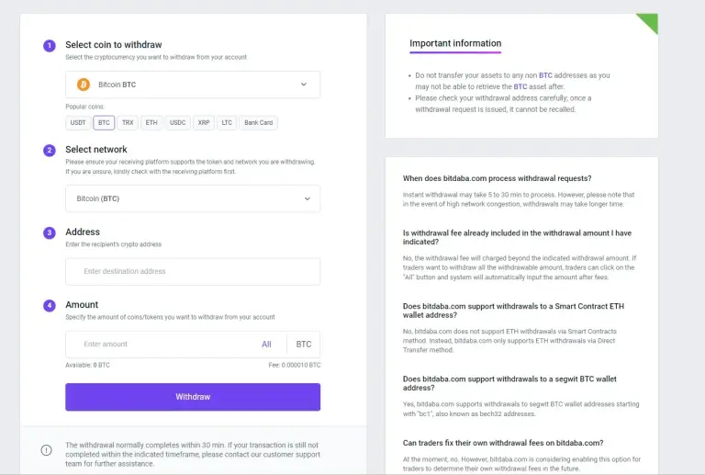This screenshot has height=475, width=705.
Task: Choose TRX from popular coins
Action: point(128,123)
